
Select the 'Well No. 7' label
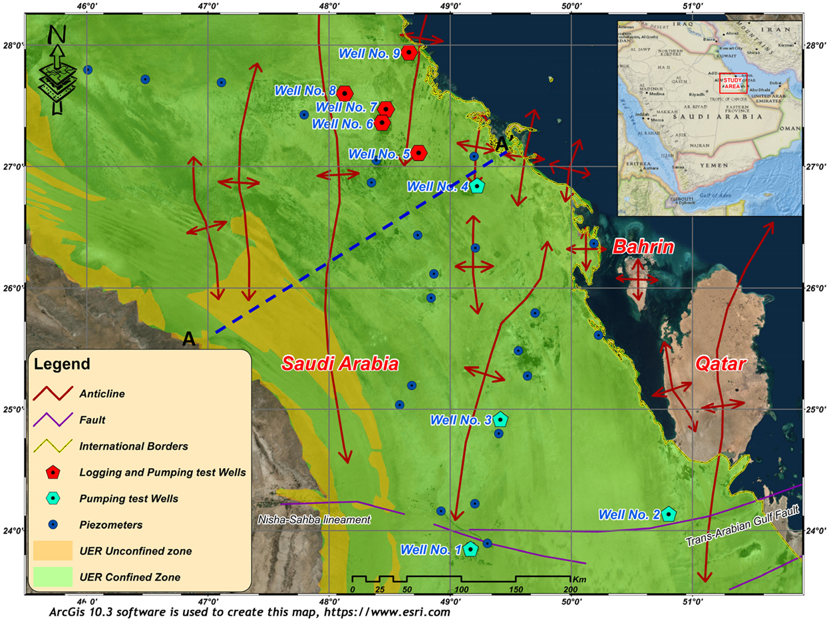coord(347,107)
